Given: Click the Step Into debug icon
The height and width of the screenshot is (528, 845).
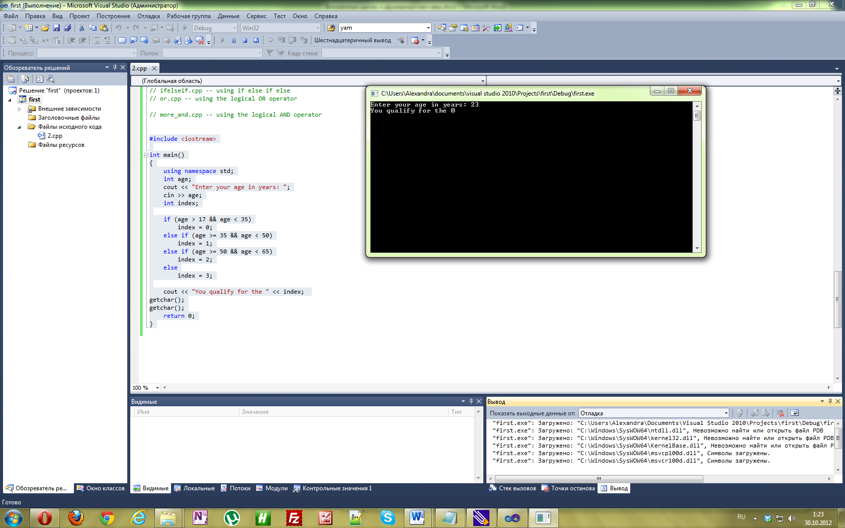Looking at the screenshot, I should [x=282, y=40].
